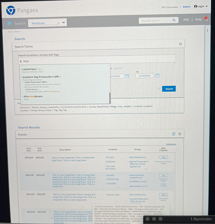Image resolution: width=215 pixels, height=224 pixels.
Task: Open National Prison Control Force group link
Action: pyautogui.click(x=136, y=176)
